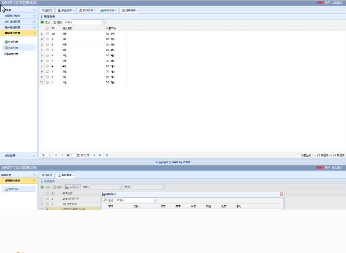This screenshot has height=253, width=346.
Task: Switch to the 欢迎使用 tab in class page
Action: 47,10
